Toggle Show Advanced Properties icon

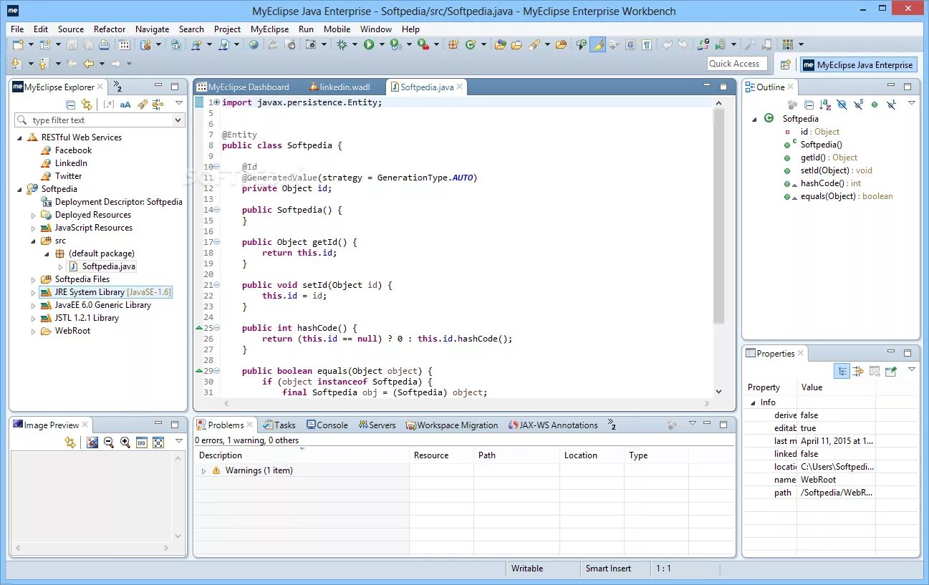click(858, 371)
